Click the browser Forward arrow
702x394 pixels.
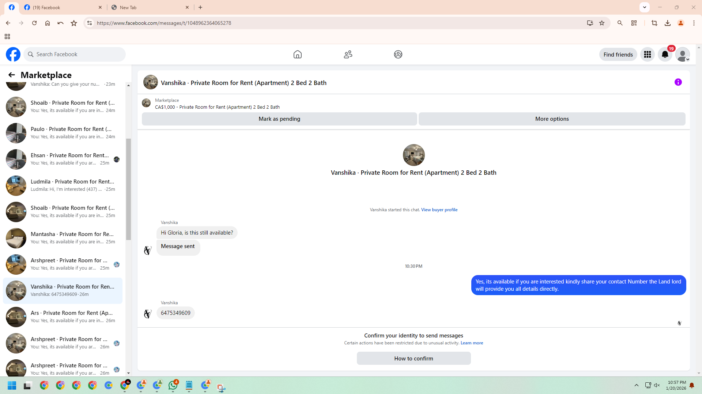[21, 23]
